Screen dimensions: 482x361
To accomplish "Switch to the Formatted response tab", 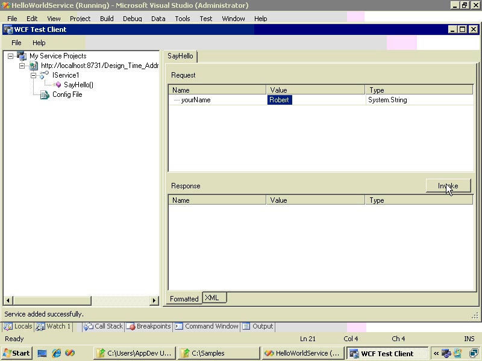I will (x=184, y=298).
